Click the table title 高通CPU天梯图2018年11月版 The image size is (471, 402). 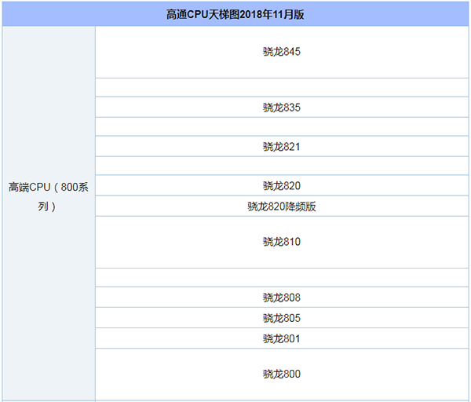[235, 14]
